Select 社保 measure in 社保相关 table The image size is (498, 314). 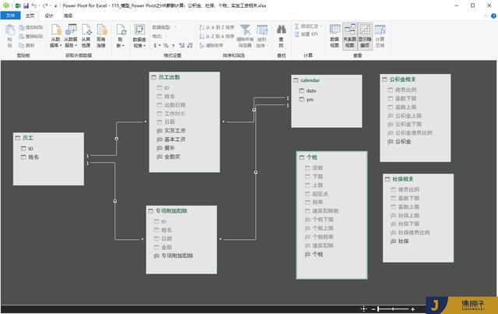pos(403,241)
